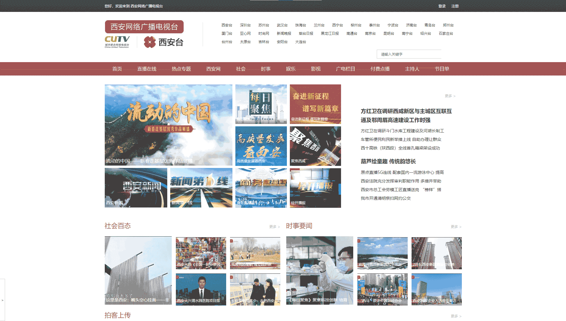Viewport: 566px width, 321px height.
Task: Open 广电栏目 navigation item
Action: coord(345,69)
